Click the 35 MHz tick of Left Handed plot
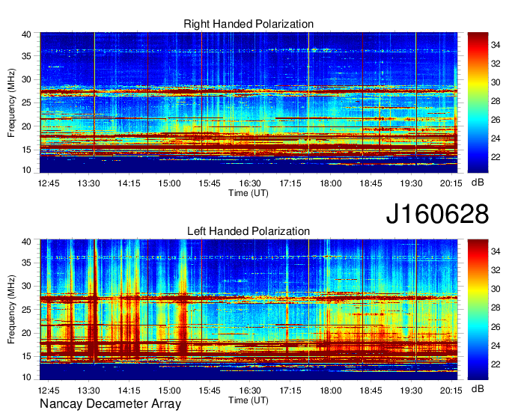The width and height of the screenshot is (509, 413). (x=27, y=263)
